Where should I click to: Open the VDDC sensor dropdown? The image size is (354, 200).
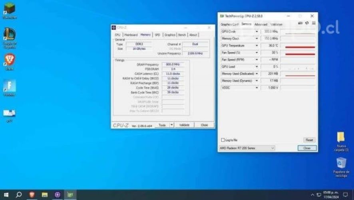click(x=257, y=88)
